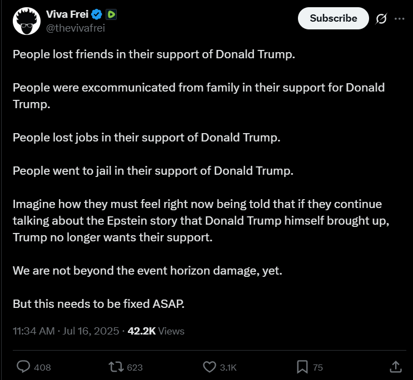The width and height of the screenshot is (413, 380).
Task: Open the three-dot More options menu
Action: click(x=399, y=18)
